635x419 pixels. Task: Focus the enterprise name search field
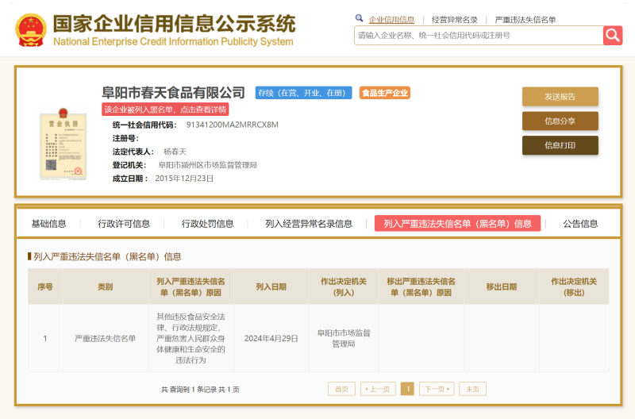pyautogui.click(x=478, y=35)
